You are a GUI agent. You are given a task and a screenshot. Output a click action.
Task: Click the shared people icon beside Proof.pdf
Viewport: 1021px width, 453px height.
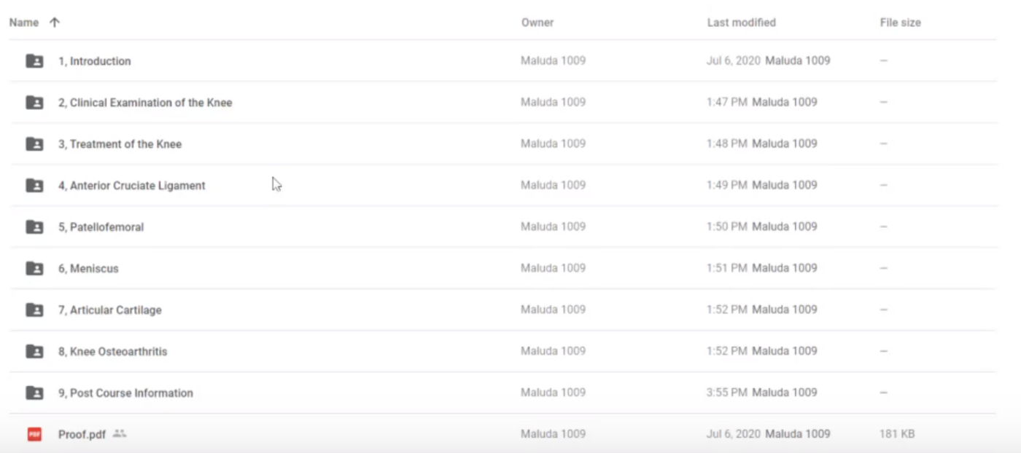(120, 434)
